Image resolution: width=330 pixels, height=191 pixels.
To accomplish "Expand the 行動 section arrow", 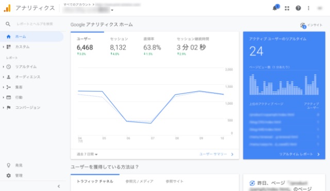I will coord(4,97).
